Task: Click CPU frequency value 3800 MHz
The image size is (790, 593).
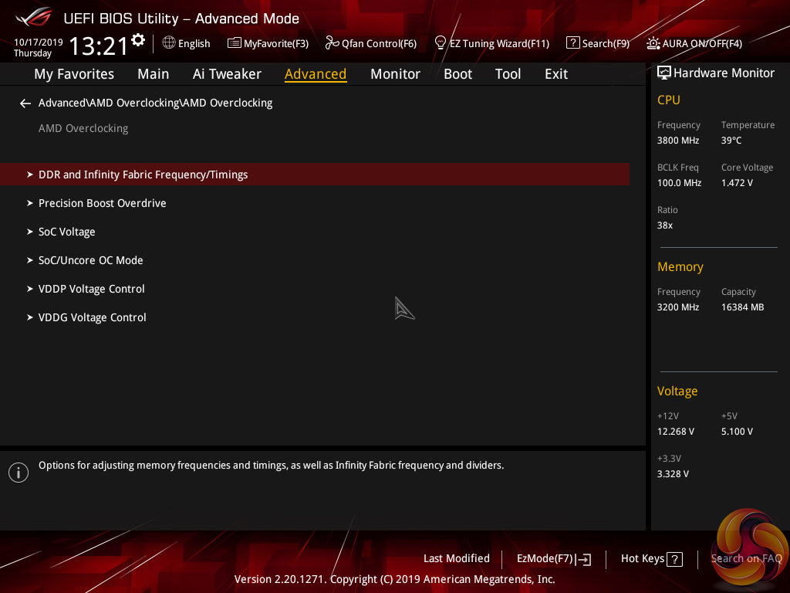Action: pos(677,141)
